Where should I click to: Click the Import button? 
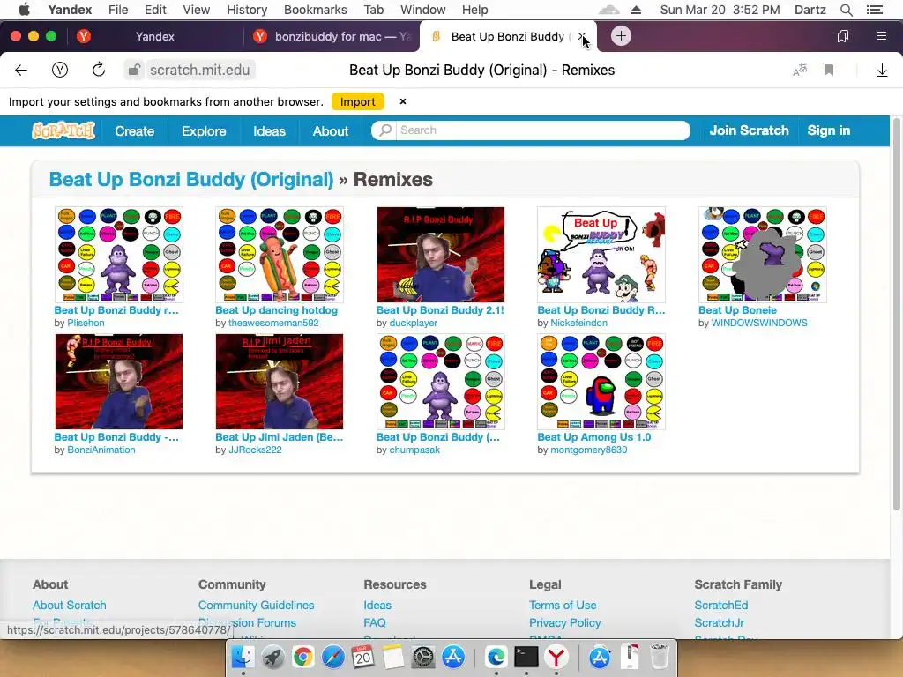pos(358,102)
